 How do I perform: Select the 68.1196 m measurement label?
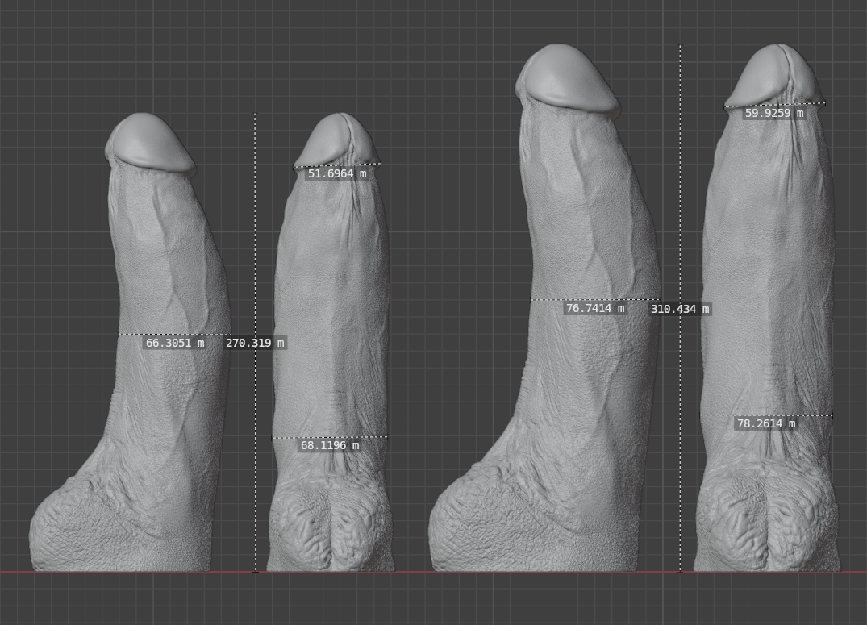pos(330,445)
